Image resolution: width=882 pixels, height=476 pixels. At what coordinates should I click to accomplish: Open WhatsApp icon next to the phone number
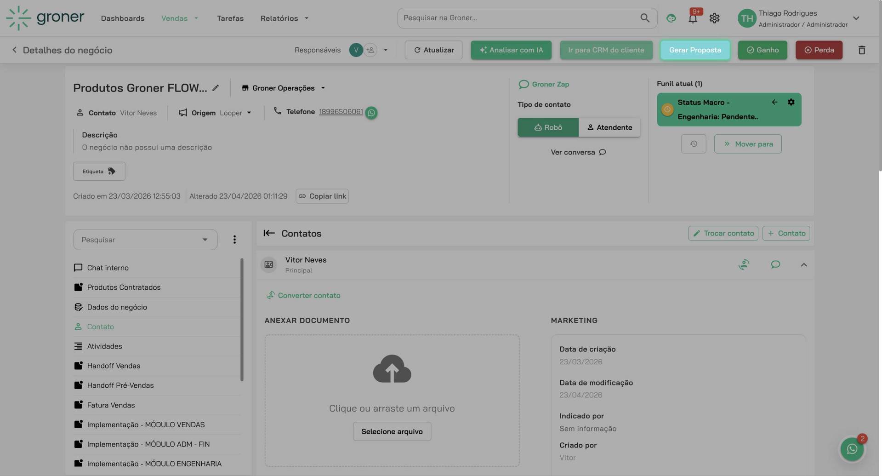click(x=371, y=112)
